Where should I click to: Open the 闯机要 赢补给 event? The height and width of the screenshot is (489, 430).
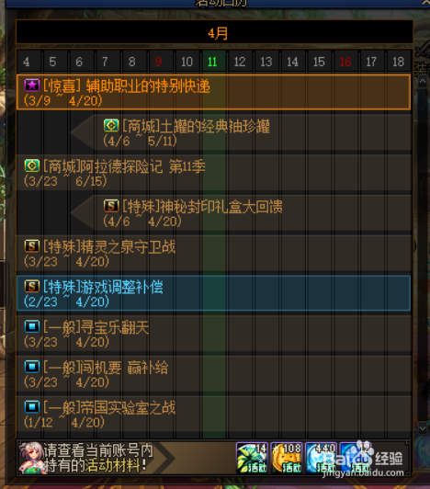tap(213, 373)
